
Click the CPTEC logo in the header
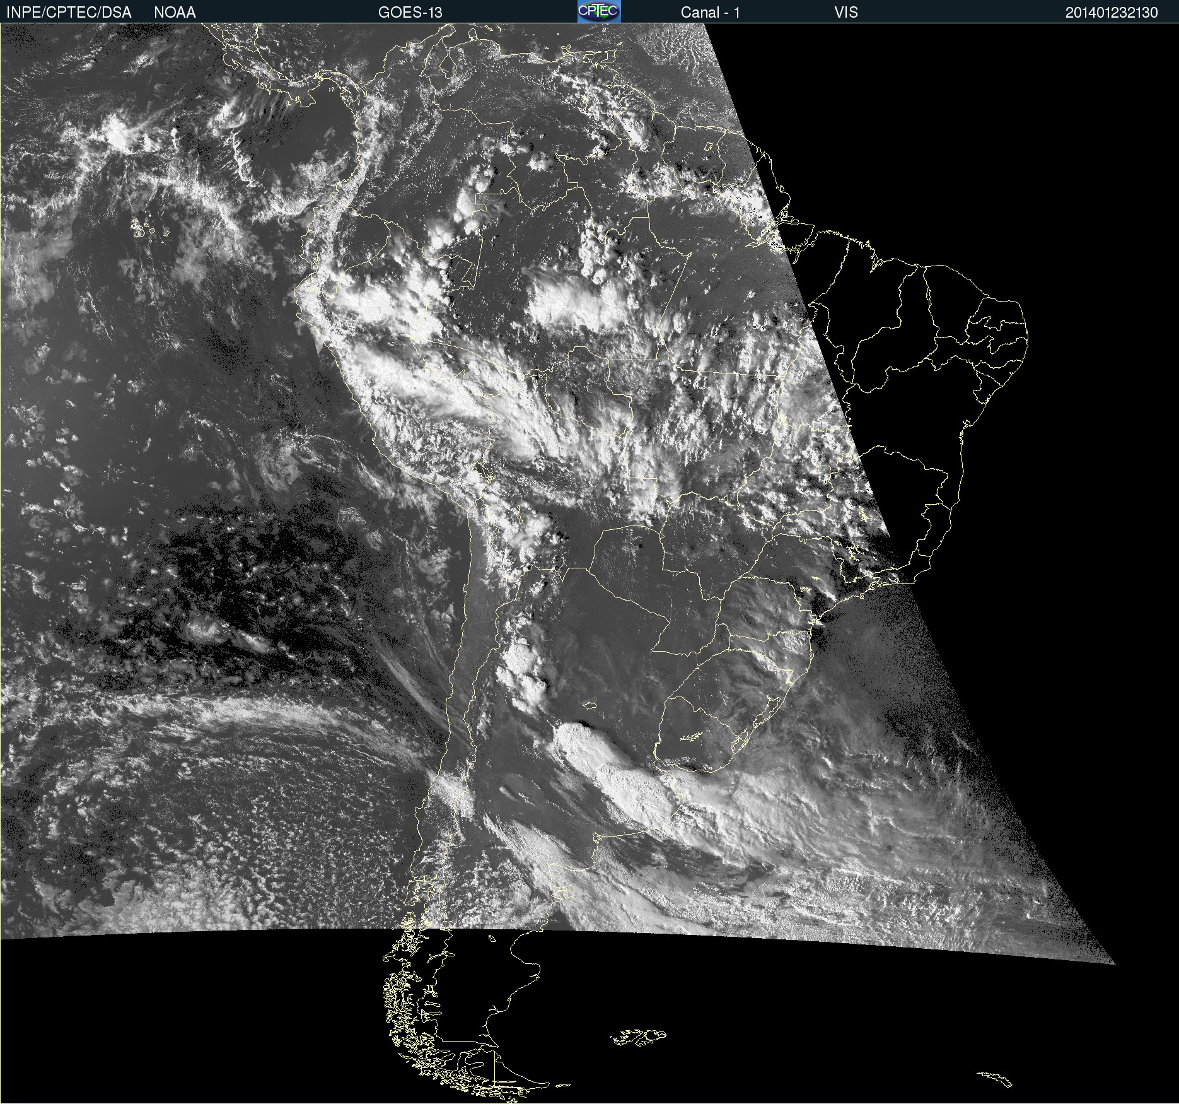tap(599, 11)
